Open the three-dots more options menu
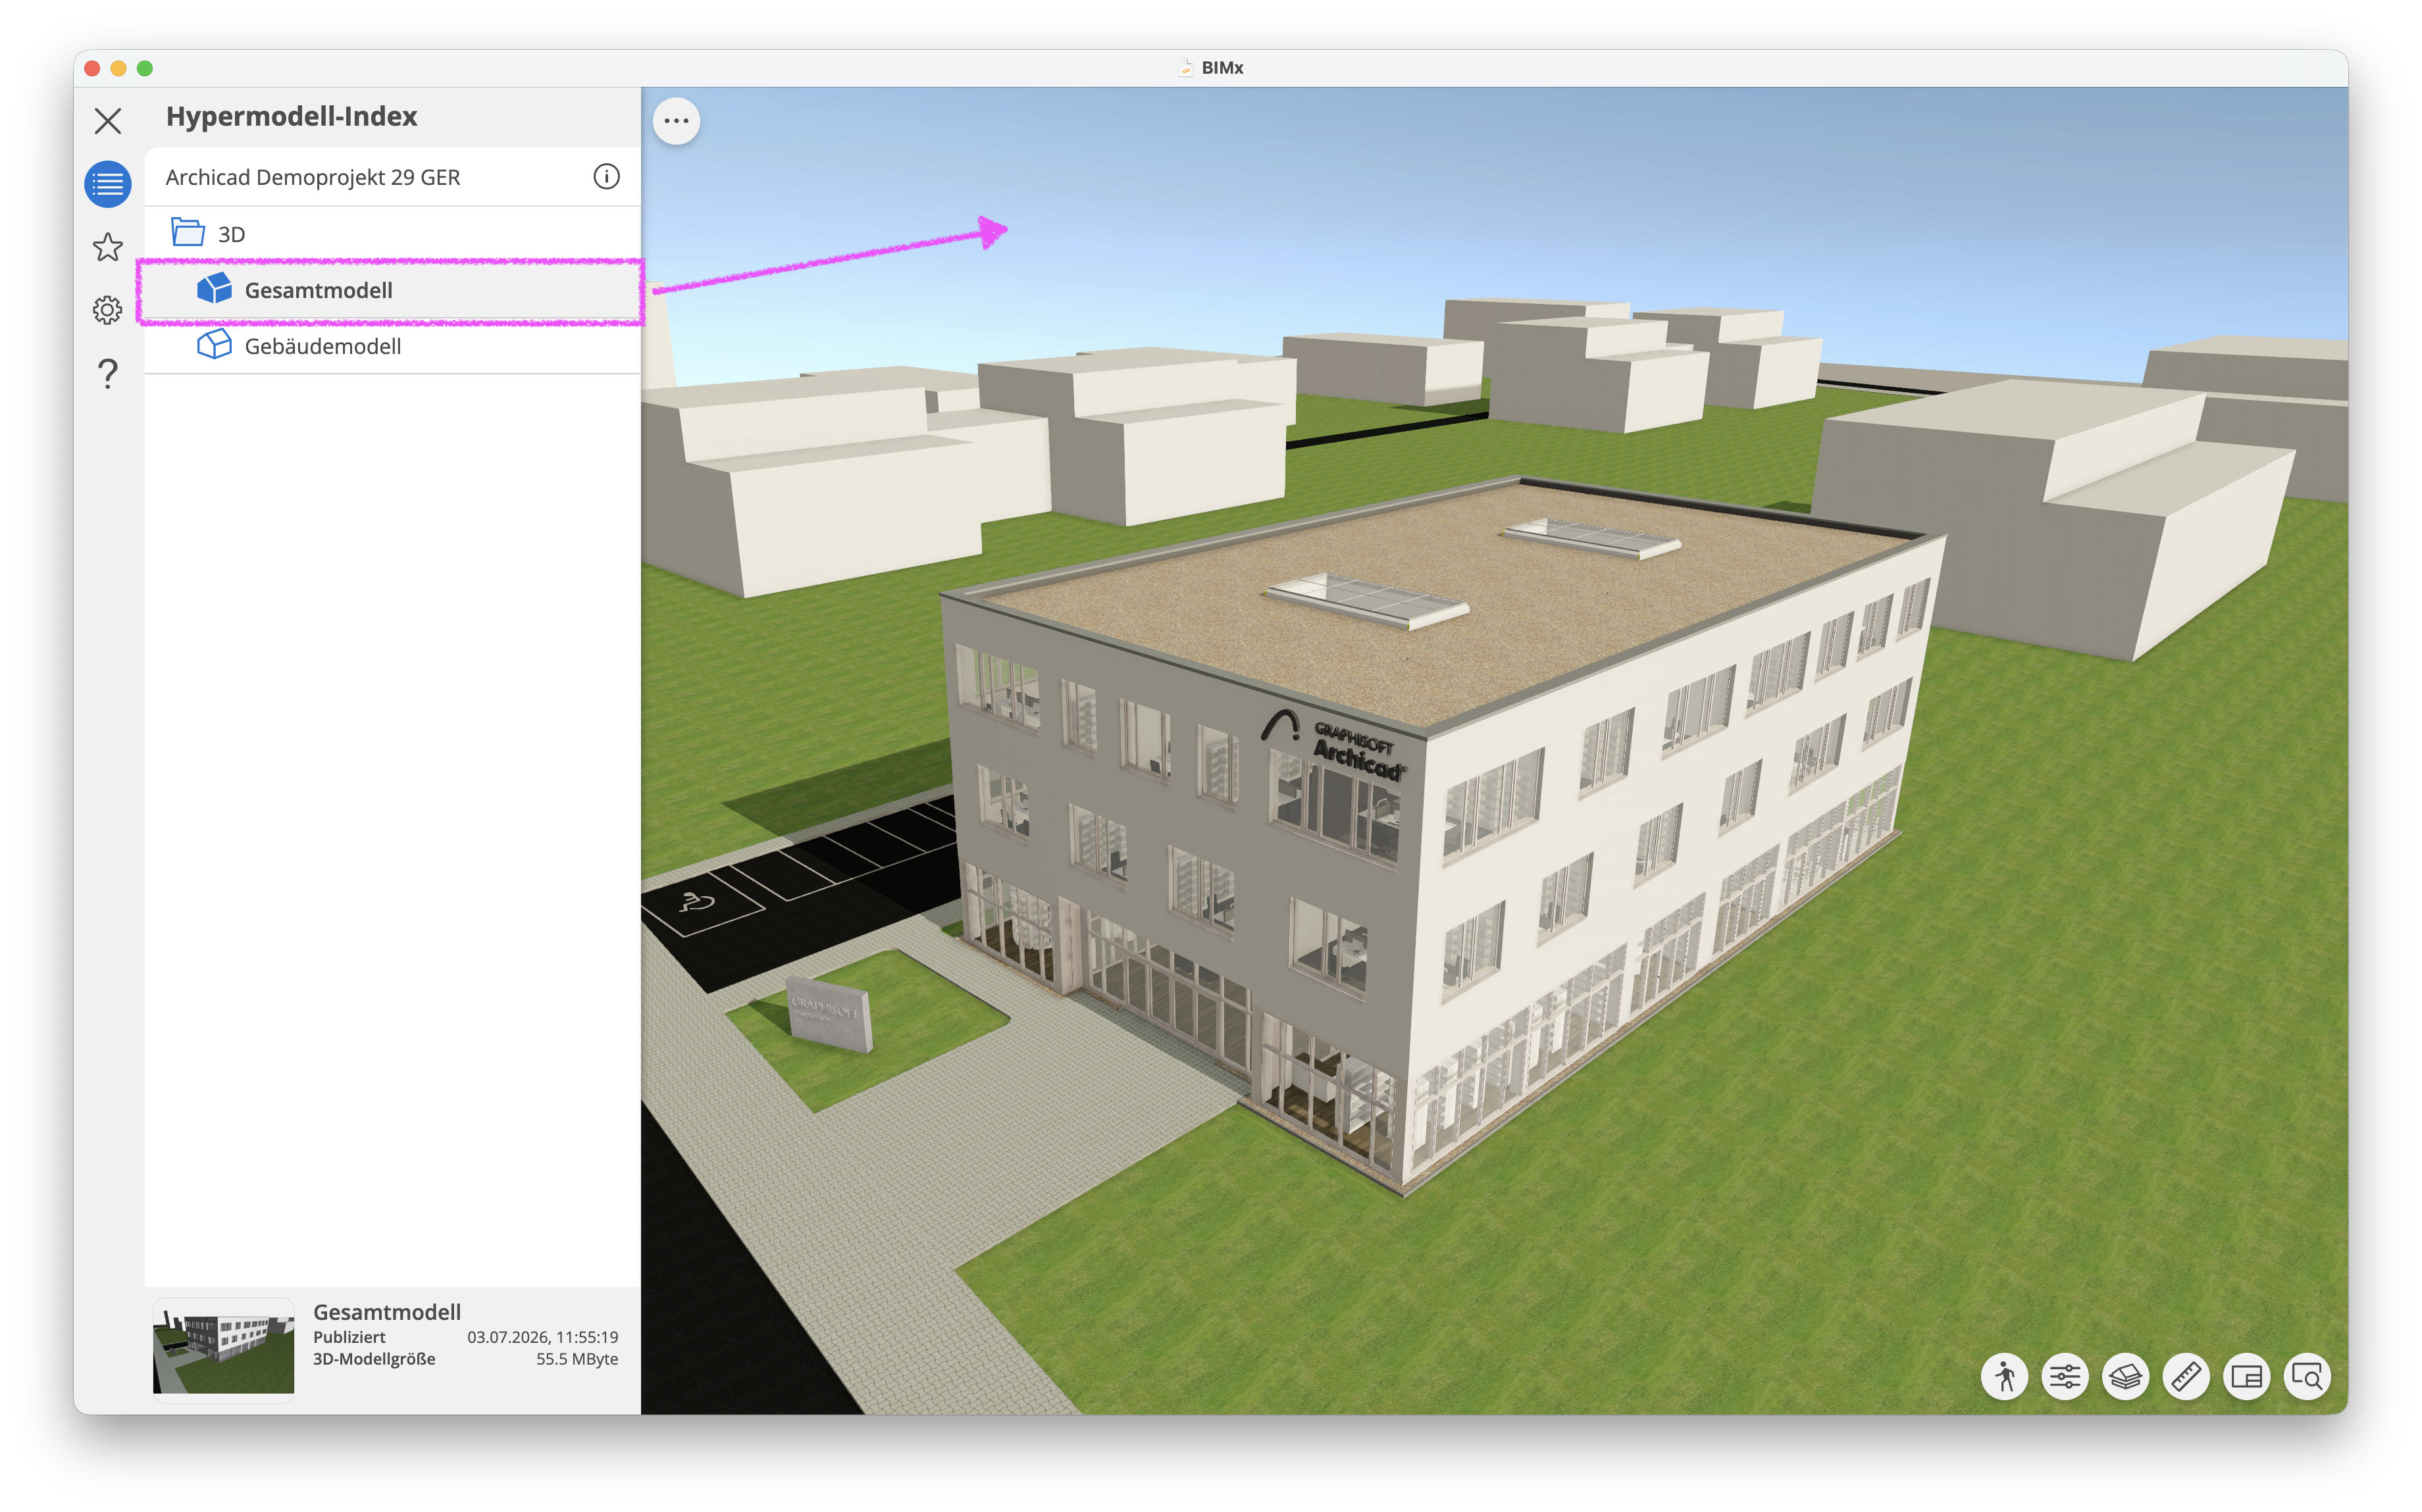The height and width of the screenshot is (1512, 2422). click(677, 121)
